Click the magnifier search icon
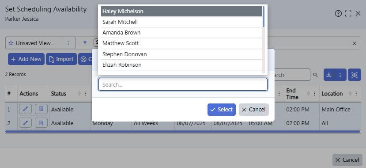 315,75
